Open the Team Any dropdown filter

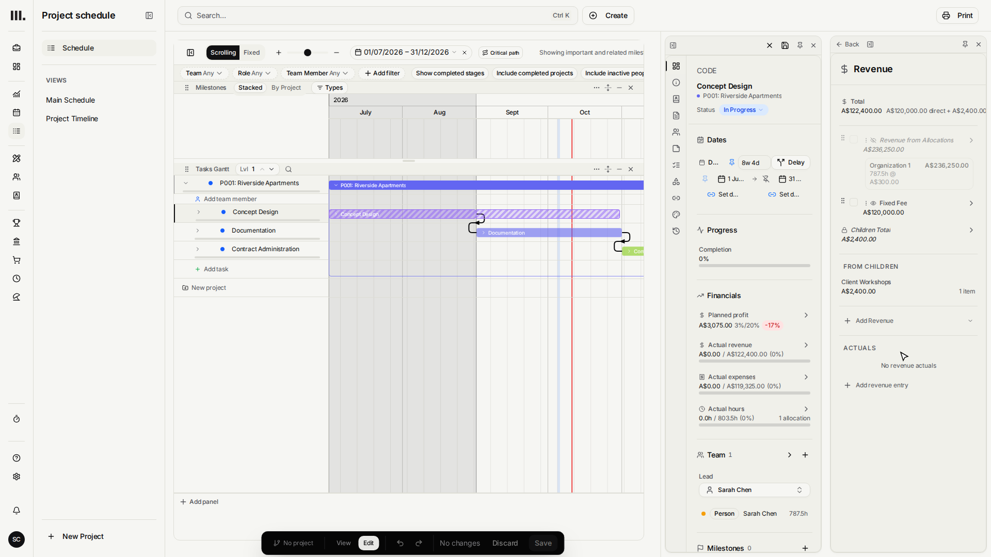point(204,73)
